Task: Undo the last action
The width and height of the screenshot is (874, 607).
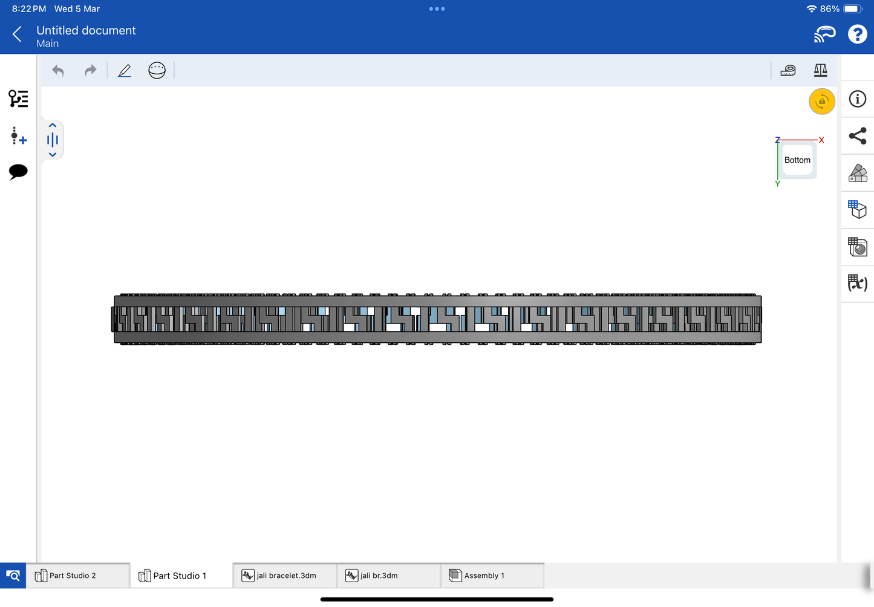Action: [x=58, y=71]
